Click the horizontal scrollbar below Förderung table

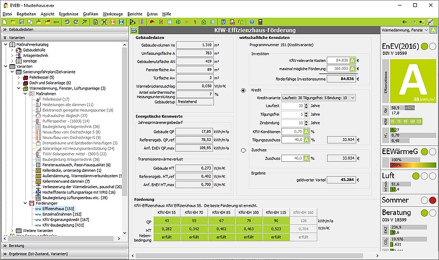[250, 256]
